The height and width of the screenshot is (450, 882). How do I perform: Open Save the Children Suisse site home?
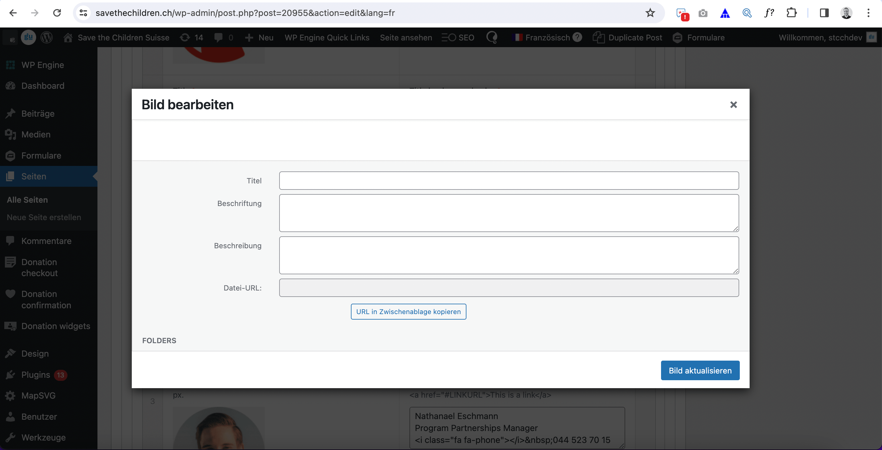click(x=116, y=38)
